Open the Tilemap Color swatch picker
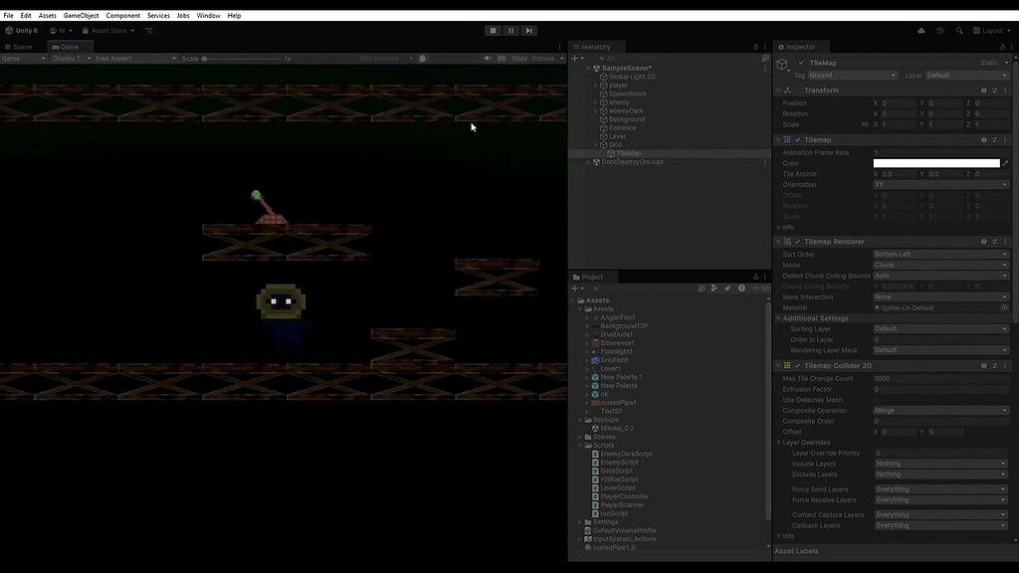 [935, 162]
